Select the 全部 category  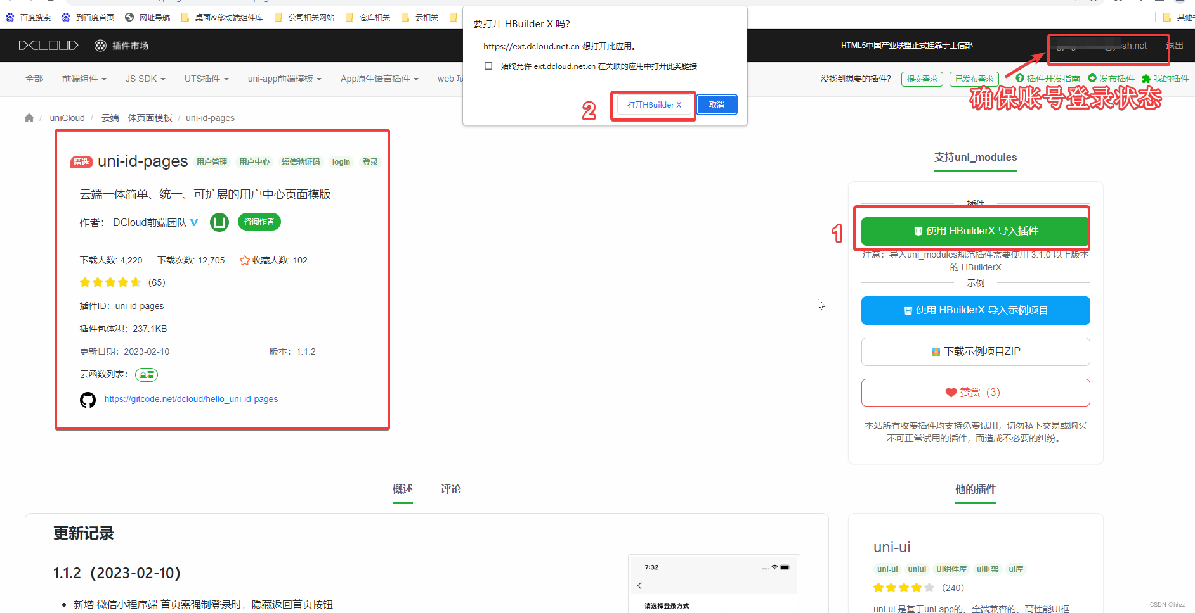coord(34,79)
